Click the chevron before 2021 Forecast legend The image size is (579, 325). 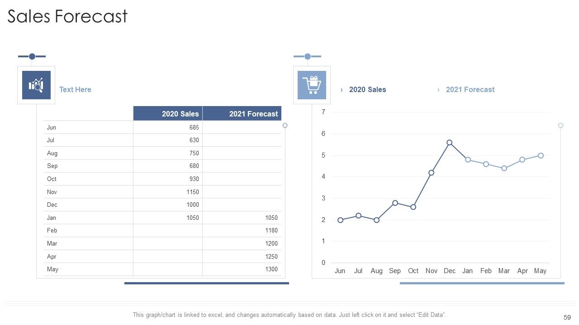[438, 90]
